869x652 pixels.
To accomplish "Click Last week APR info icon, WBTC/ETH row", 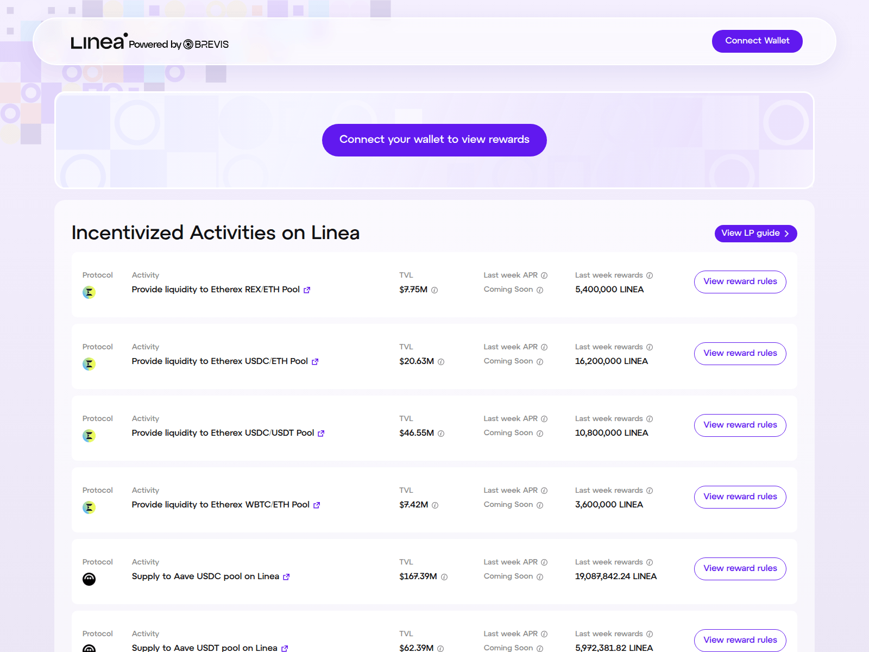I will pyautogui.click(x=544, y=491).
